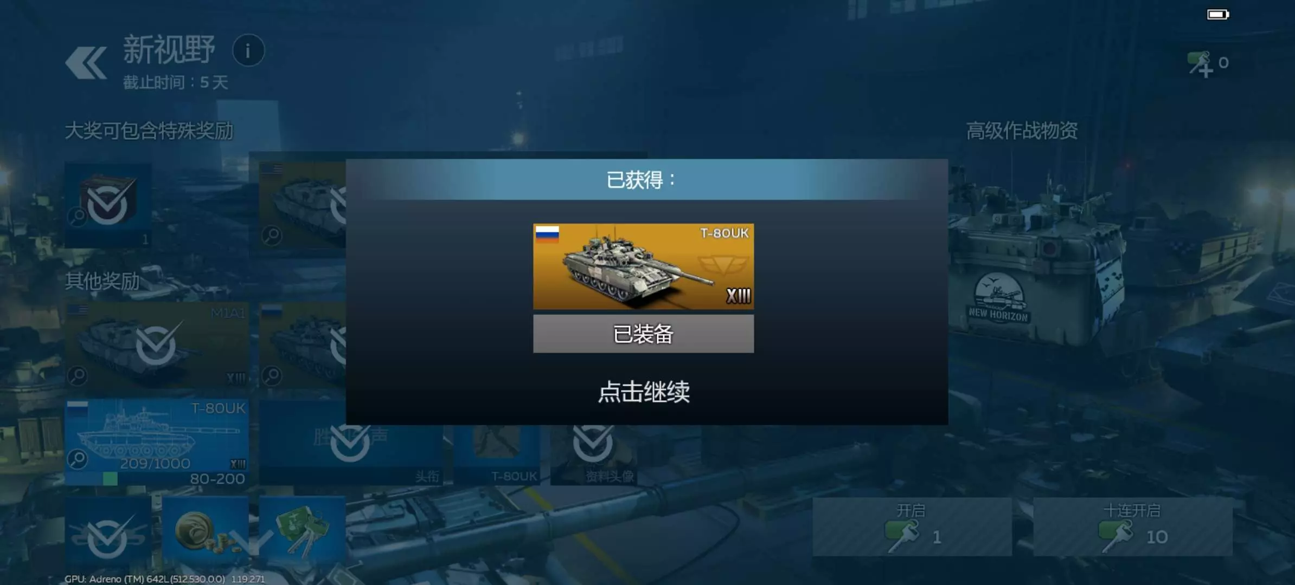Open the M1A1 tank reward card
1295x585 pixels.
(157, 345)
